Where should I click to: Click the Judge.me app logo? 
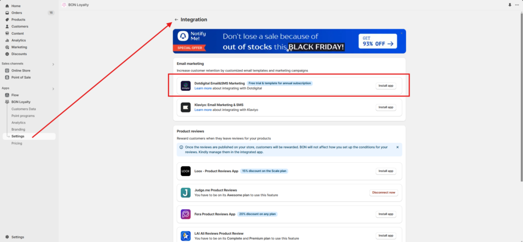[185, 192]
